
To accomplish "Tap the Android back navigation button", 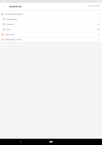I will tap(21, 142).
